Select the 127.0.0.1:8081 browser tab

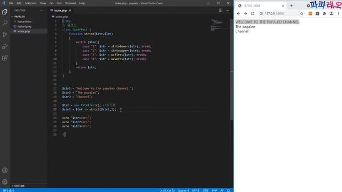[261, 6]
